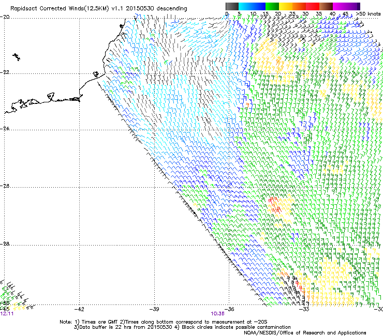Viewport: 383px width, 336px height.
Task: Click the '-36' longitude axis label
Action: click(229, 310)
